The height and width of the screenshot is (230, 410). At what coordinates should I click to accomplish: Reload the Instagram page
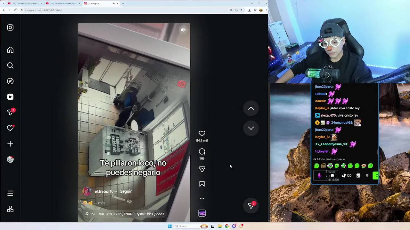click(15, 10)
